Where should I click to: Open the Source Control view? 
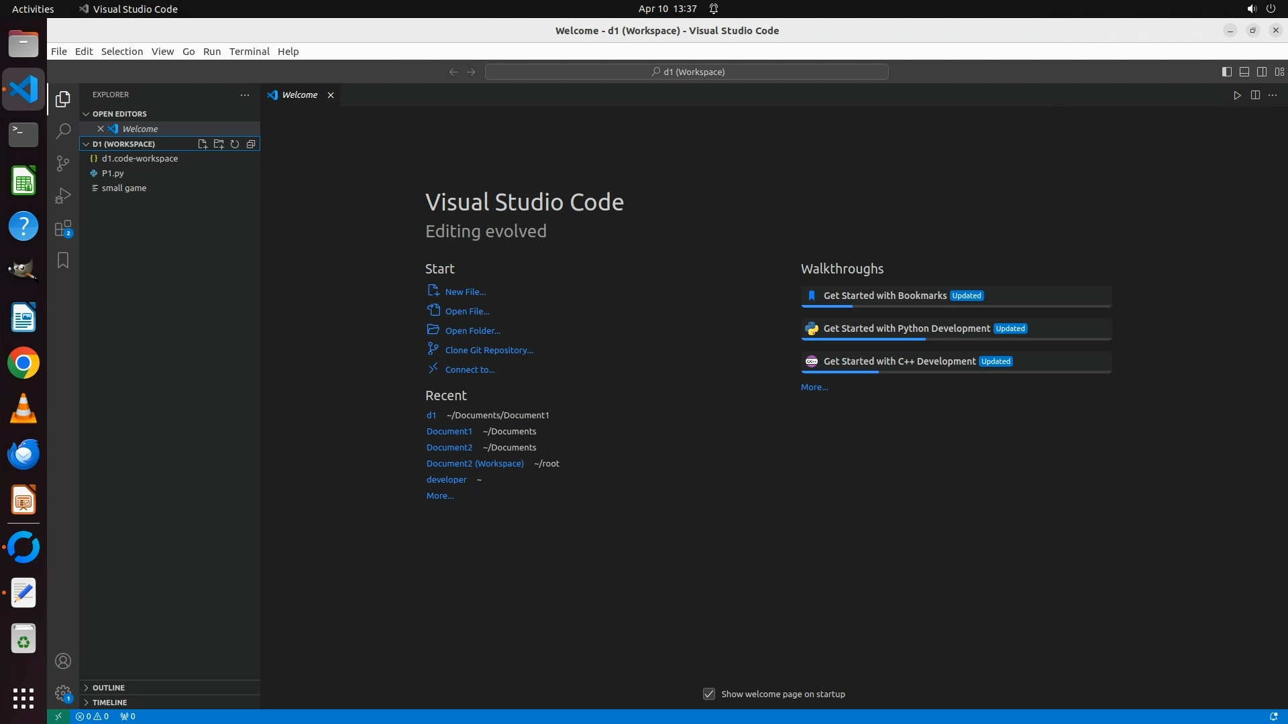63,164
